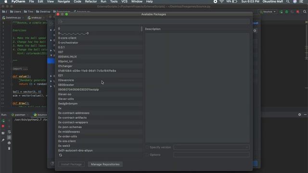This screenshot has height=173, width=308.
Task: Click the Manage Repositories button
Action: (105, 164)
